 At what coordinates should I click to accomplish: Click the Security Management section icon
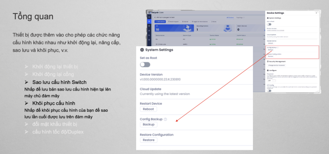268,62
